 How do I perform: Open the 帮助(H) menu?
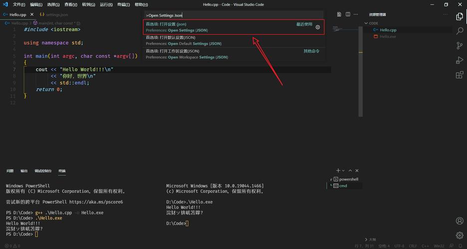pyautogui.click(x=141, y=4)
